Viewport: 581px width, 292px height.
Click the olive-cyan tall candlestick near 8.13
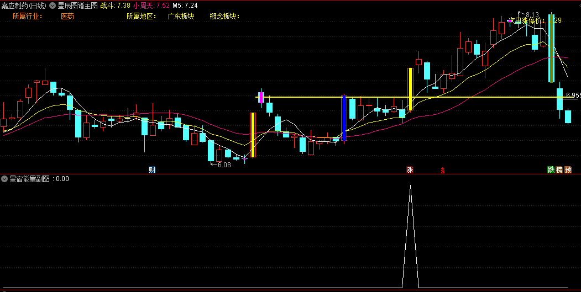pyautogui.click(x=551, y=48)
